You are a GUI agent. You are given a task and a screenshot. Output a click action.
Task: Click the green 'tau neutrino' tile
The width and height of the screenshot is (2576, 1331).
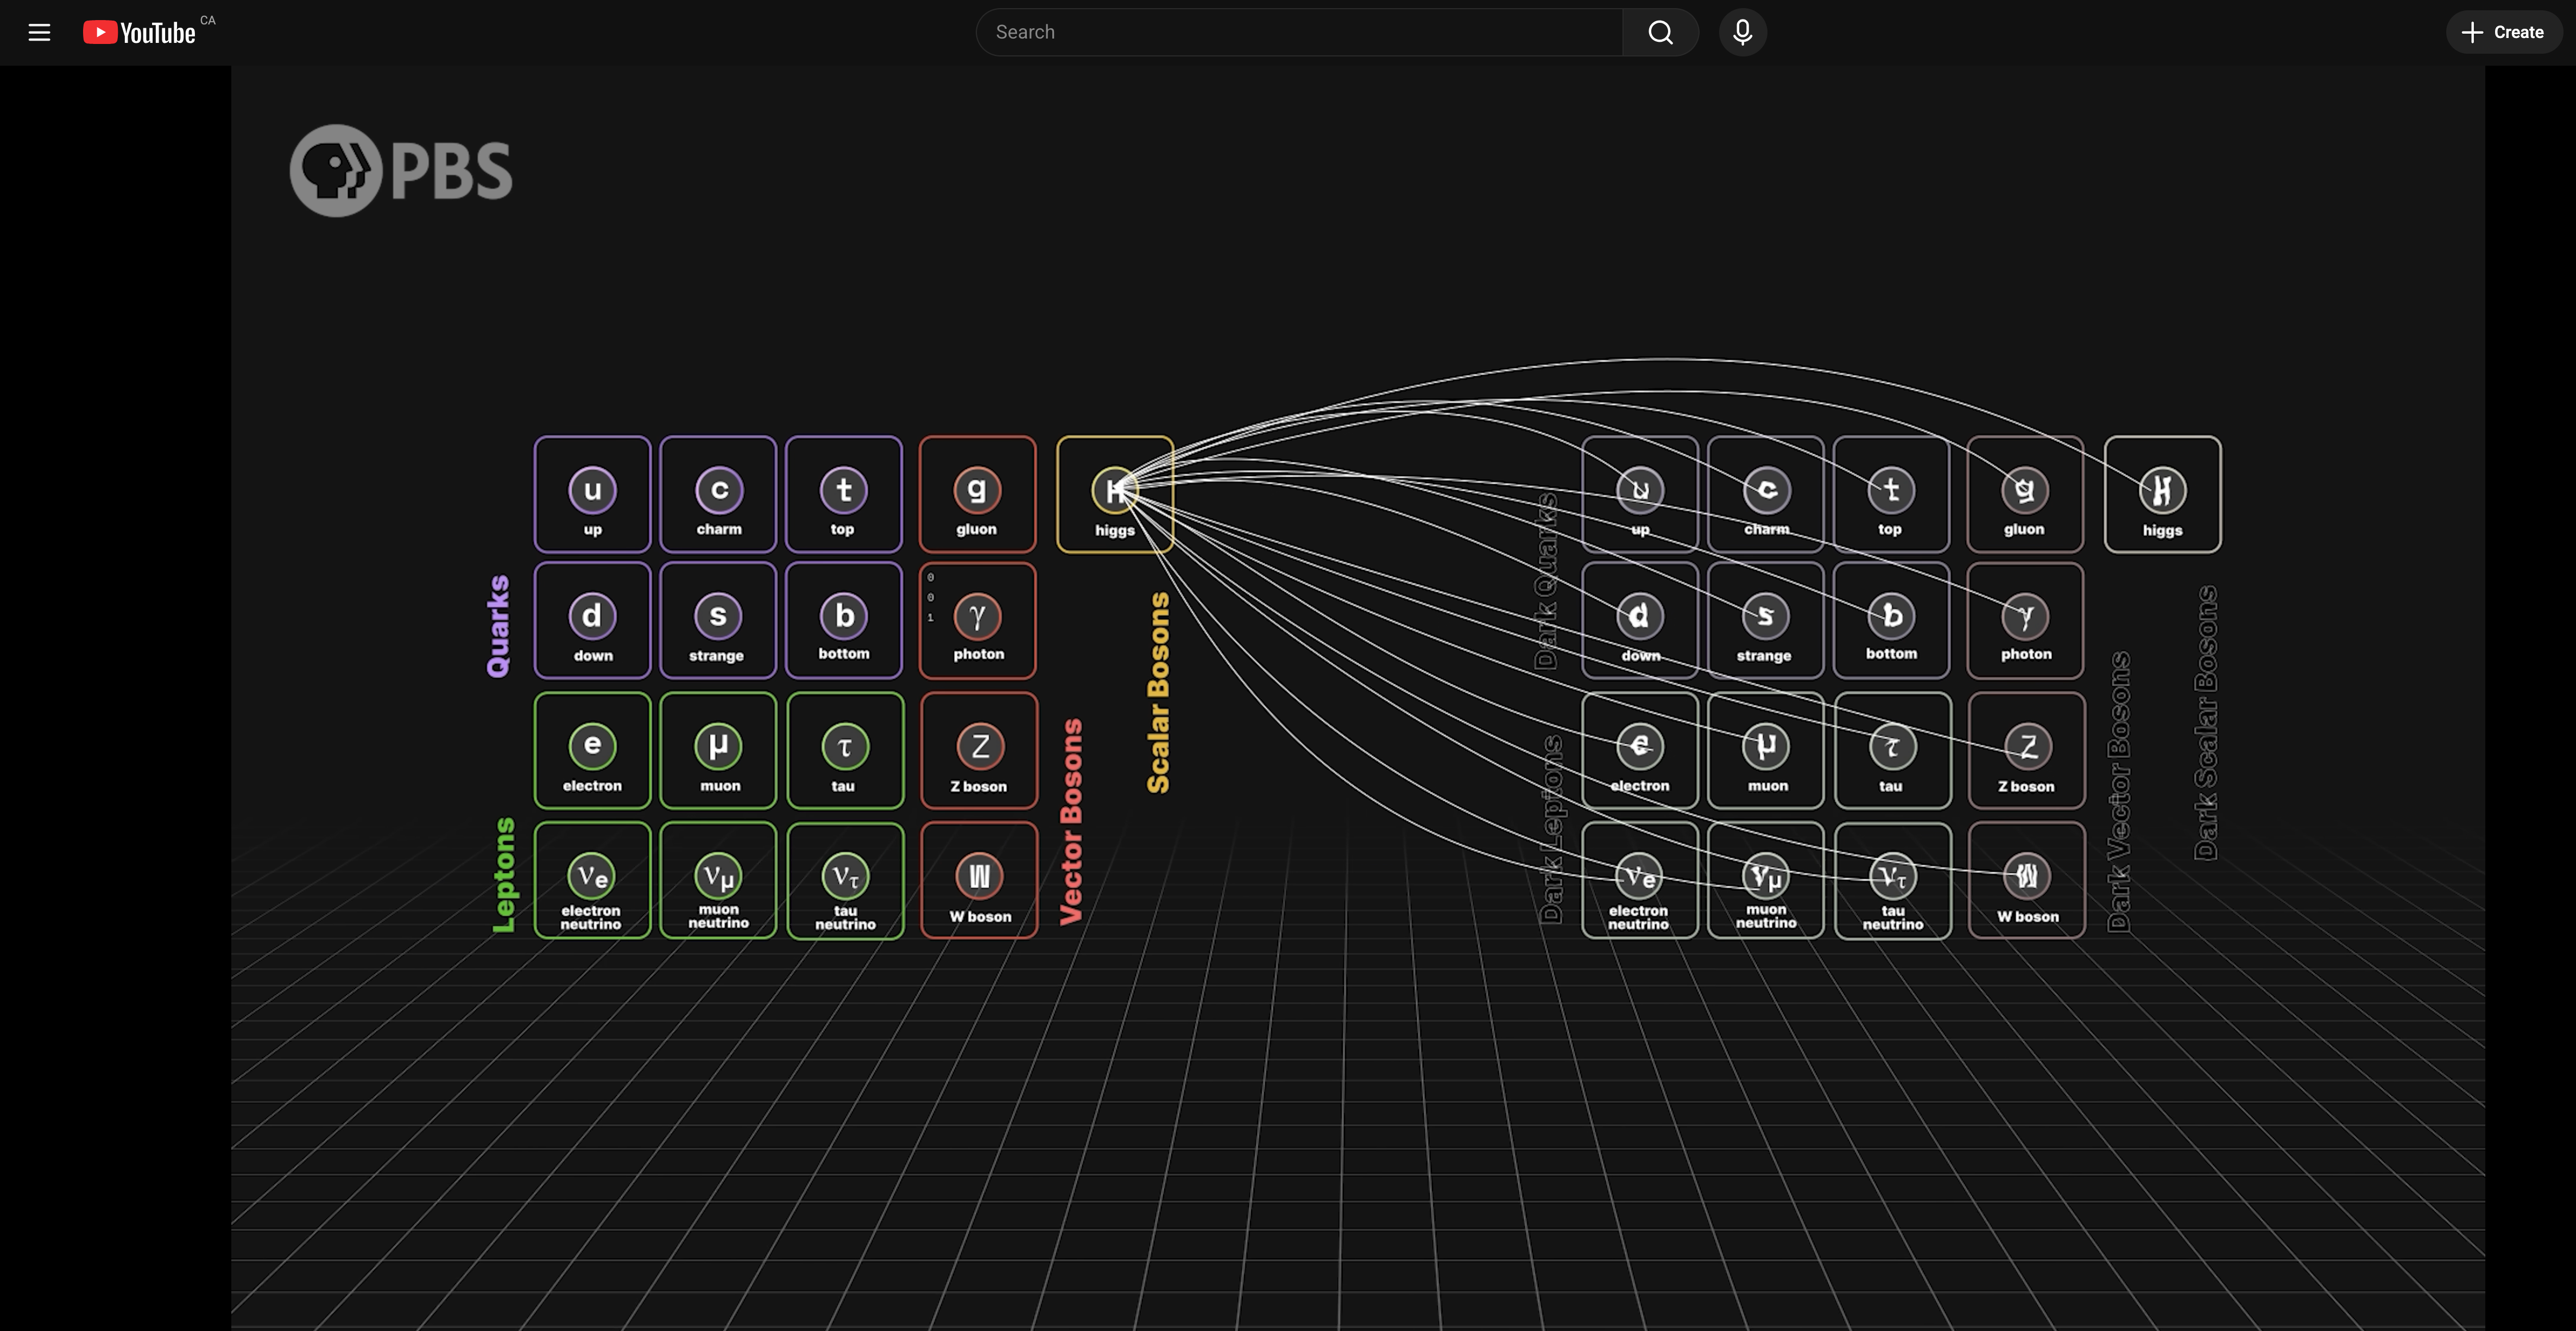pyautogui.click(x=845, y=880)
